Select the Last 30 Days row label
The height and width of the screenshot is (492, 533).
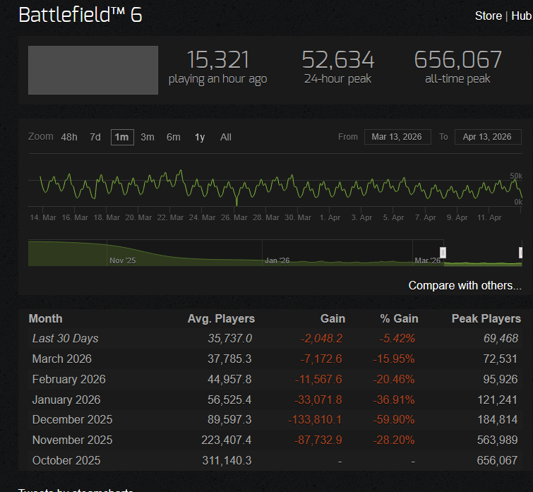[65, 338]
